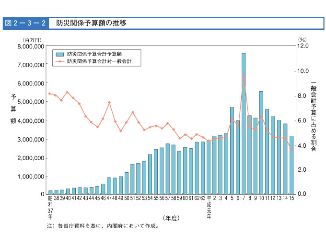
Task: Click the right axis value 2.0
Action: pyautogui.click(x=302, y=170)
